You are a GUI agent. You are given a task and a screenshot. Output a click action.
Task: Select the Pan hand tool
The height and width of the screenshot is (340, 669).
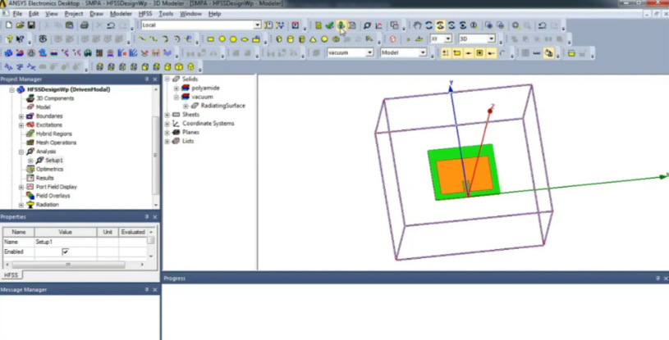[418, 25]
